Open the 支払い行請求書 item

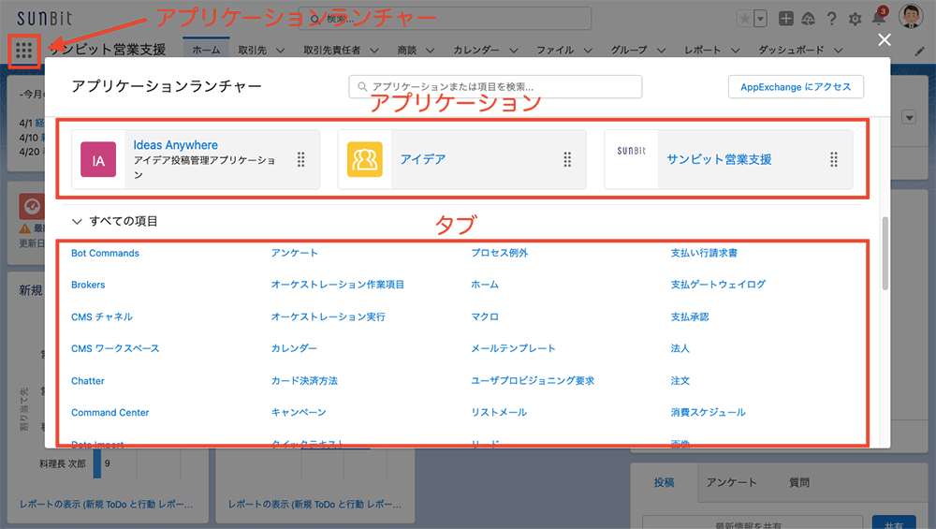(704, 253)
